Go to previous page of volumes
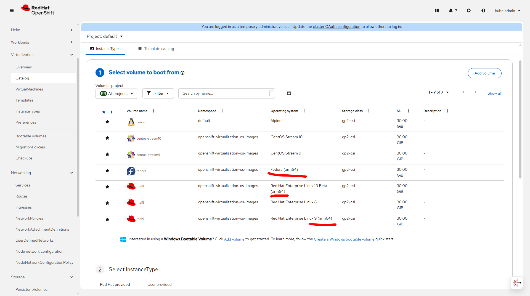 [x=463, y=92]
